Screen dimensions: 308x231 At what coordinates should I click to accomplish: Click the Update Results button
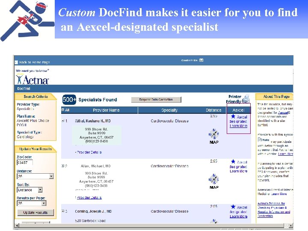click(36, 213)
